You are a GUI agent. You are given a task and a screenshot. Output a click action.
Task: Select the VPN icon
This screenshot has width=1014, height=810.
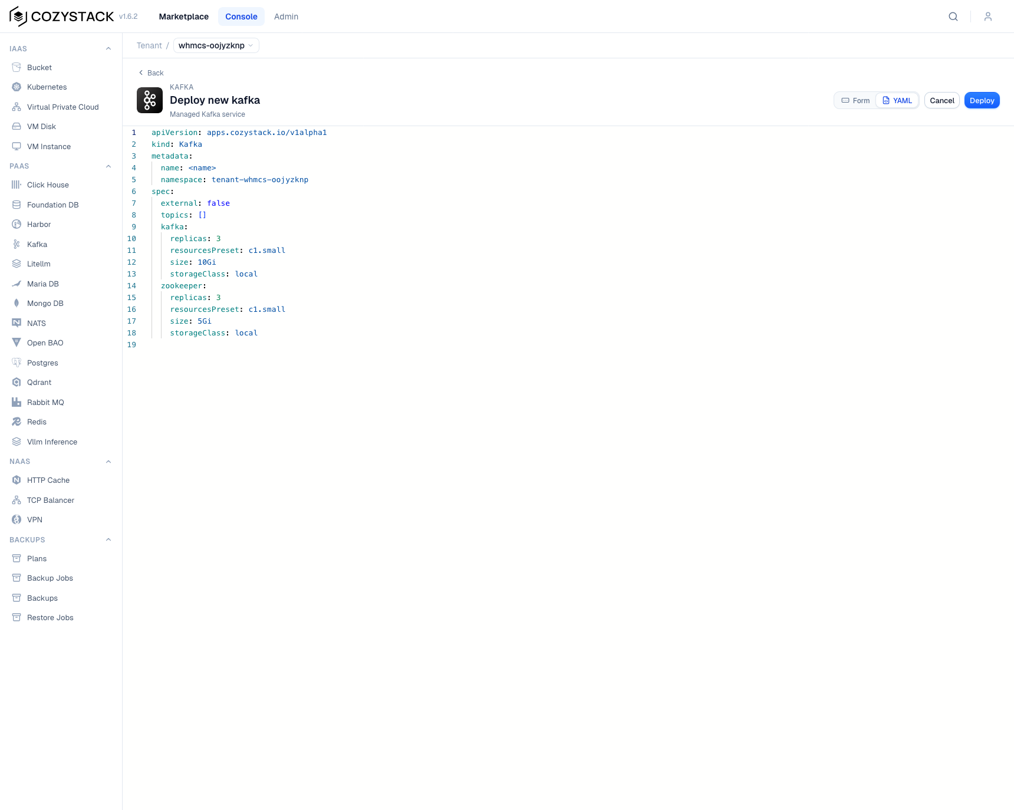tap(17, 519)
